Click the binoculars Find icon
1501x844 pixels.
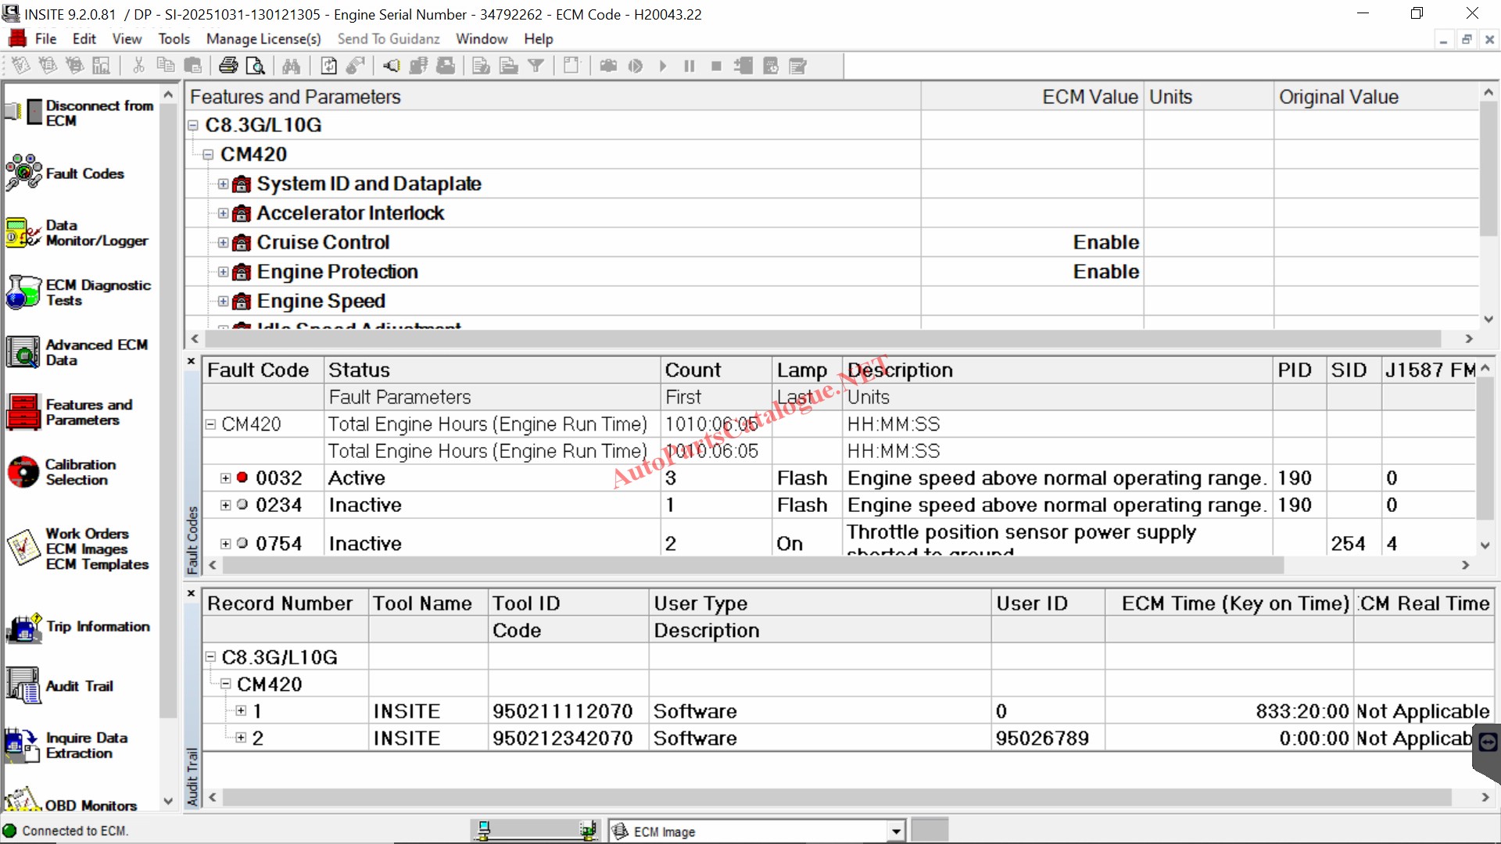(x=291, y=66)
